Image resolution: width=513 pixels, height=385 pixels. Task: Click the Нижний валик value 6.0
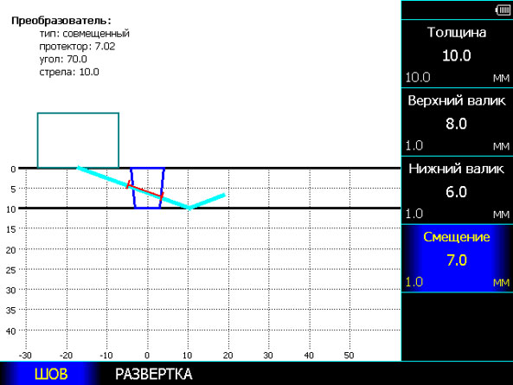(457, 192)
